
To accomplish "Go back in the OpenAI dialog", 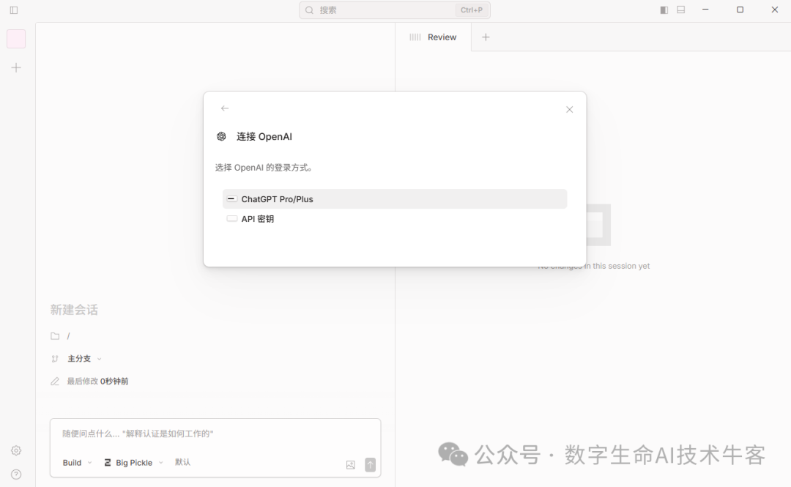I will click(225, 108).
